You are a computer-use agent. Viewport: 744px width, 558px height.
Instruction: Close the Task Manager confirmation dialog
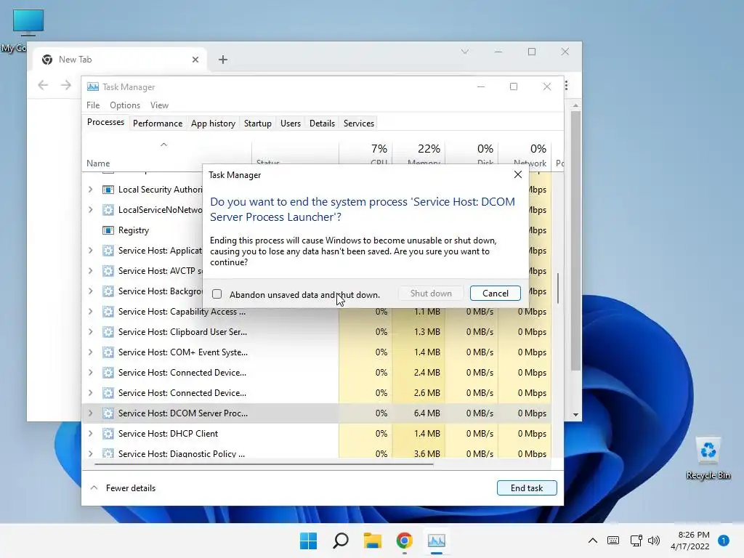[x=517, y=174]
